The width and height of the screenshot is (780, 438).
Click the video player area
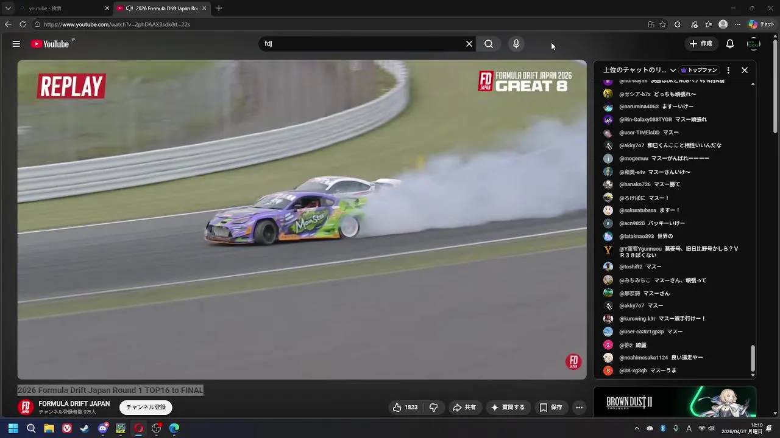[x=302, y=220]
